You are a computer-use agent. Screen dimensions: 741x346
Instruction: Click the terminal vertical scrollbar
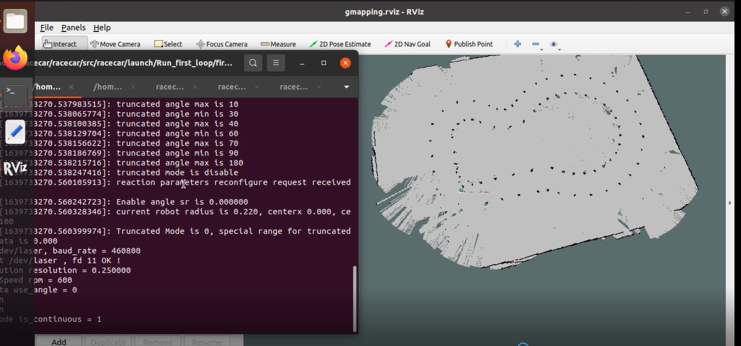pos(355,298)
